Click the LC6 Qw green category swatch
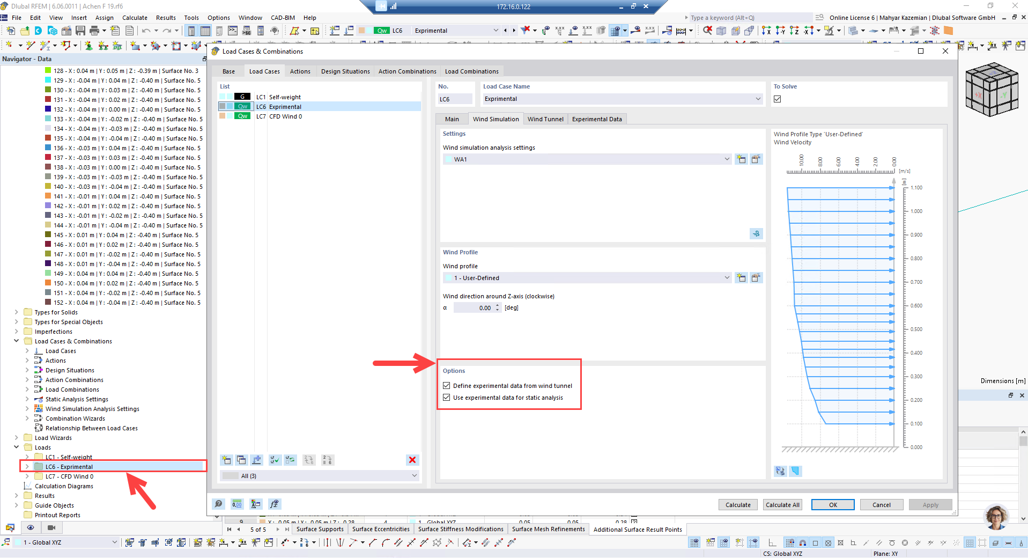1028x558 pixels. (x=242, y=107)
